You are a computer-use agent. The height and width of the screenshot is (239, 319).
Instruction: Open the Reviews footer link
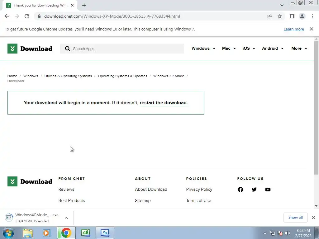[x=66, y=189]
